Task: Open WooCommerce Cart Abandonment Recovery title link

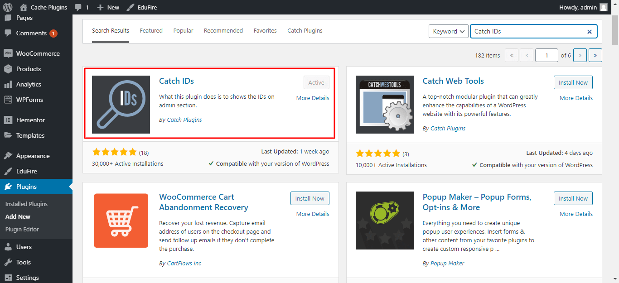Action: 203,202
